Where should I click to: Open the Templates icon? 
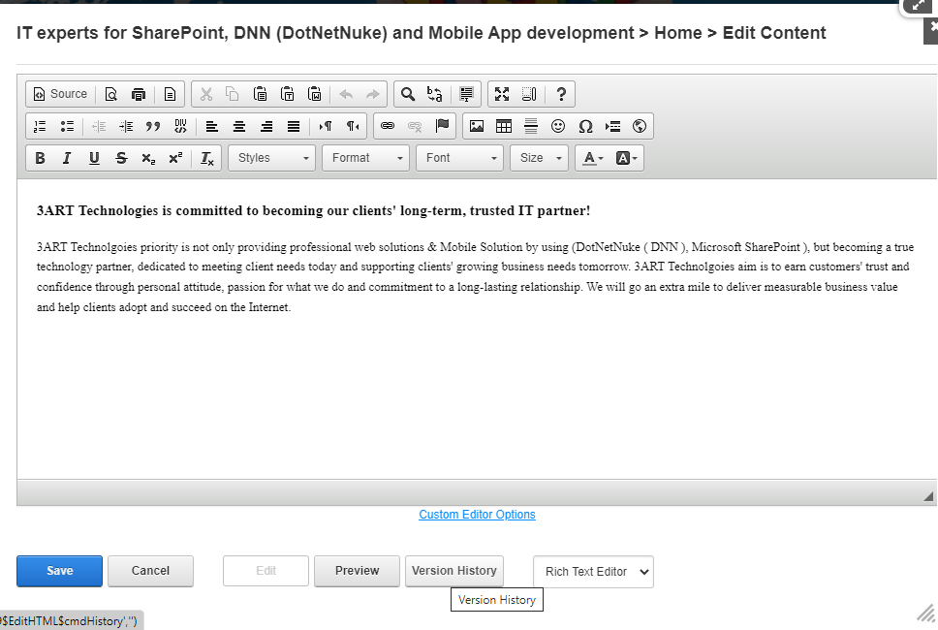(170, 94)
